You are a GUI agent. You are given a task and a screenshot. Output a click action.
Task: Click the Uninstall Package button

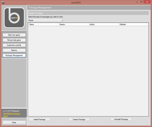pos(121,119)
